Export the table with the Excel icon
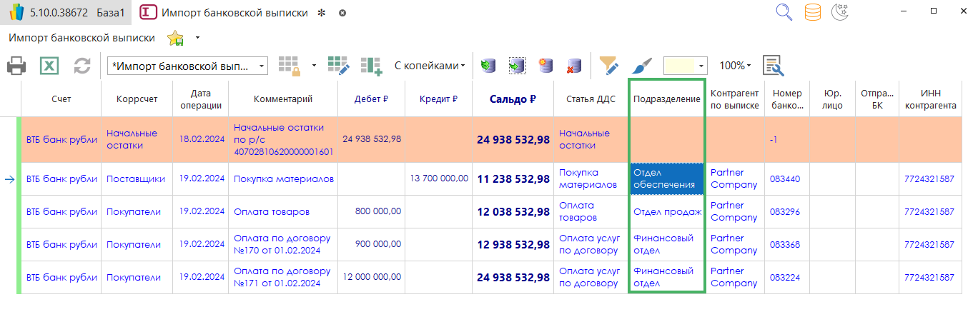The image size is (978, 322). (x=49, y=66)
